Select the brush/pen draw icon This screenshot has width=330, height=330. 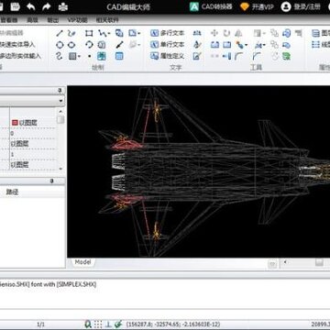[x=120, y=45]
